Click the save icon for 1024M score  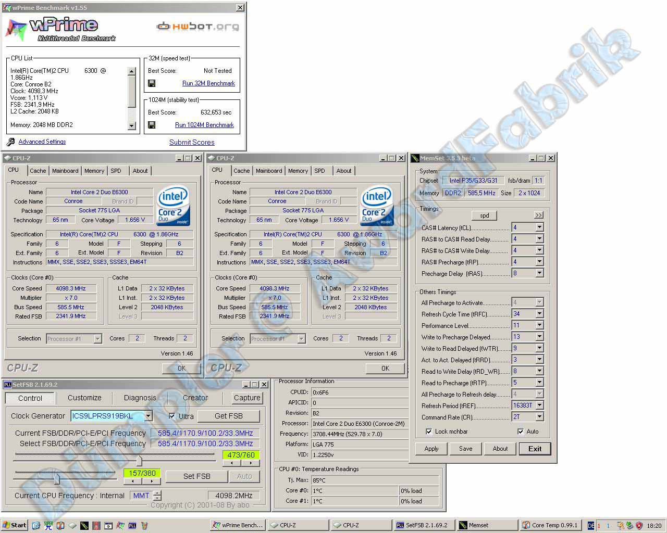(x=152, y=125)
